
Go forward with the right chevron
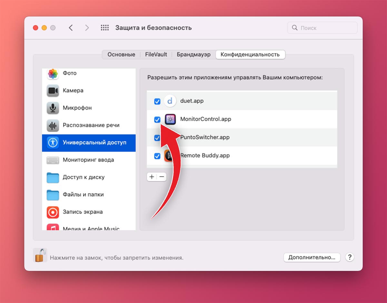[87, 28]
